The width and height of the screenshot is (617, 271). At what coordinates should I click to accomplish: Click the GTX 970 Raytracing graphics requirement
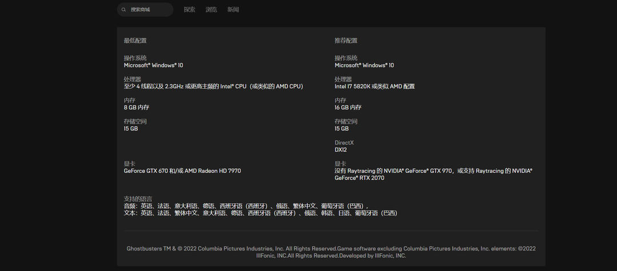point(433,175)
